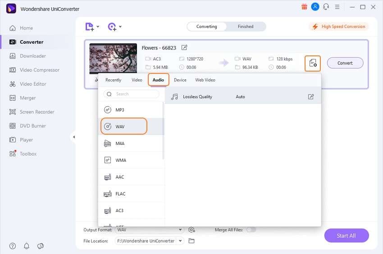Click the Add Files icon
The width and height of the screenshot is (383, 254).
[89, 27]
